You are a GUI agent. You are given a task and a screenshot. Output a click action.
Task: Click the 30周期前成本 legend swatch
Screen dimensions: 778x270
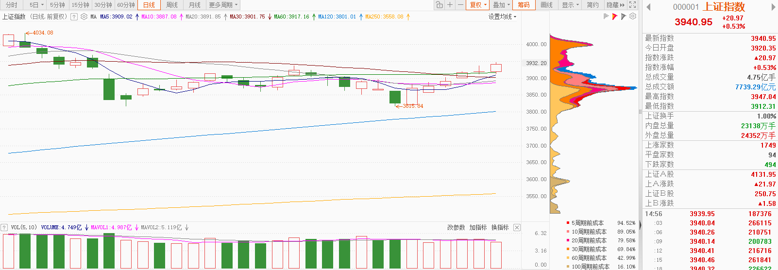tap(568, 249)
